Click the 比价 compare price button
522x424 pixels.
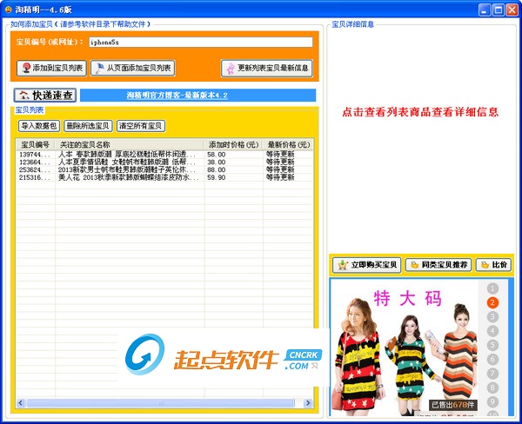click(493, 265)
